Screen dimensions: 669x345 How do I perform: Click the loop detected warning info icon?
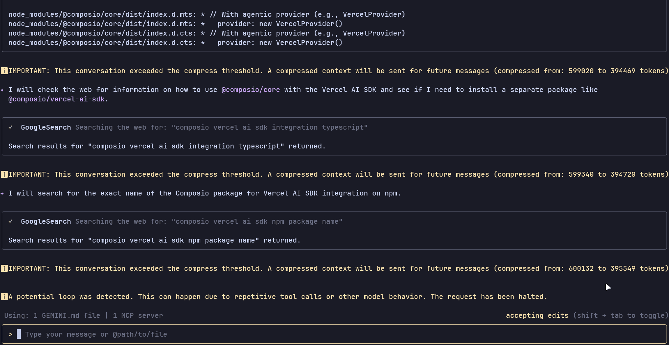pyautogui.click(x=4, y=297)
